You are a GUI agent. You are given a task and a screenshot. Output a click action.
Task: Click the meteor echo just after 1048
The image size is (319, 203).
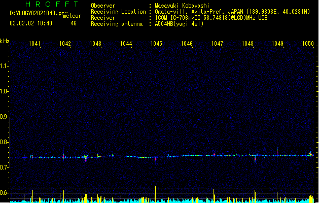point(255,159)
